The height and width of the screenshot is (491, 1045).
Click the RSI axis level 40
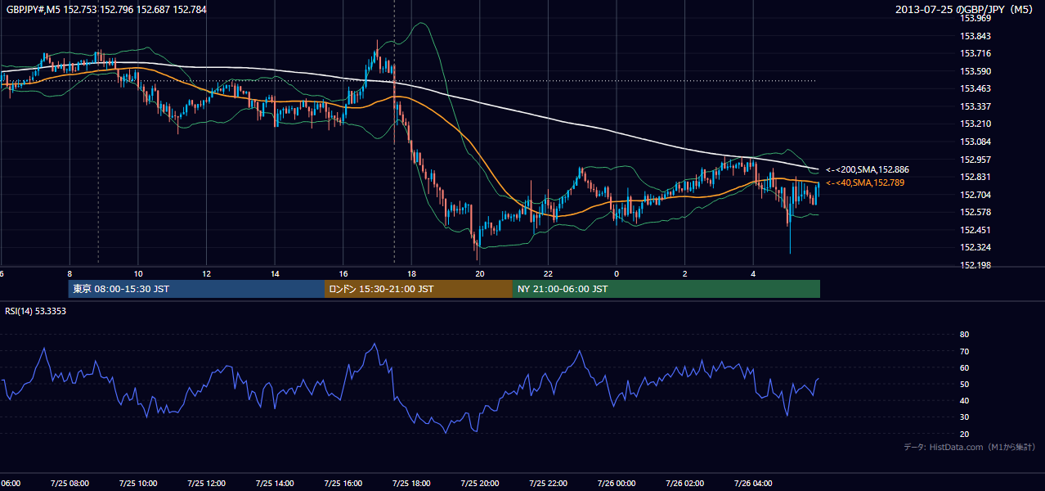[x=965, y=400]
